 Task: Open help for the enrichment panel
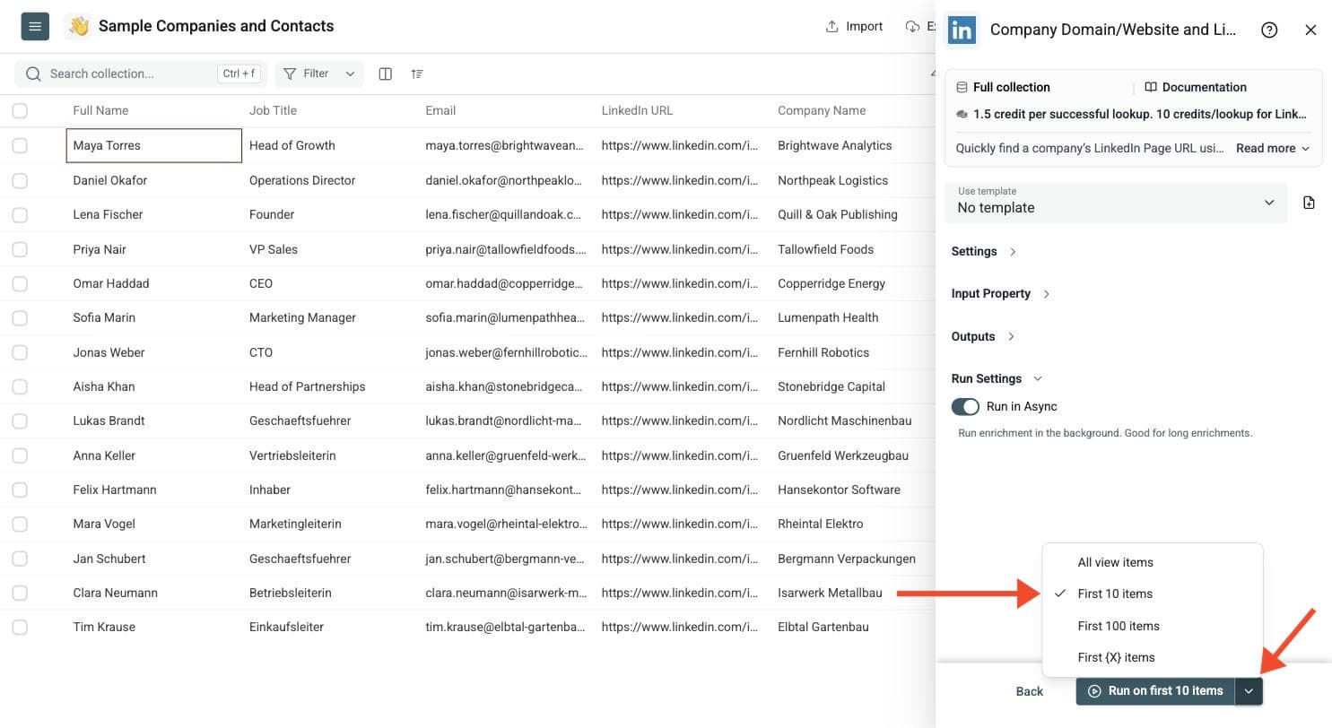tap(1269, 30)
